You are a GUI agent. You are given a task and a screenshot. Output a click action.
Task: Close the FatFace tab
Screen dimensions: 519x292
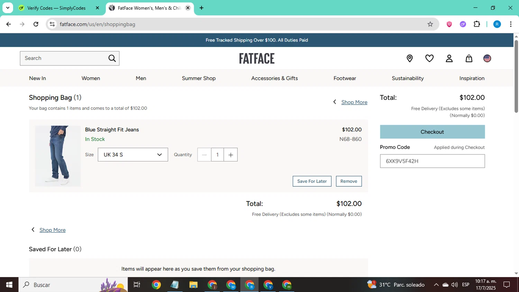(188, 8)
